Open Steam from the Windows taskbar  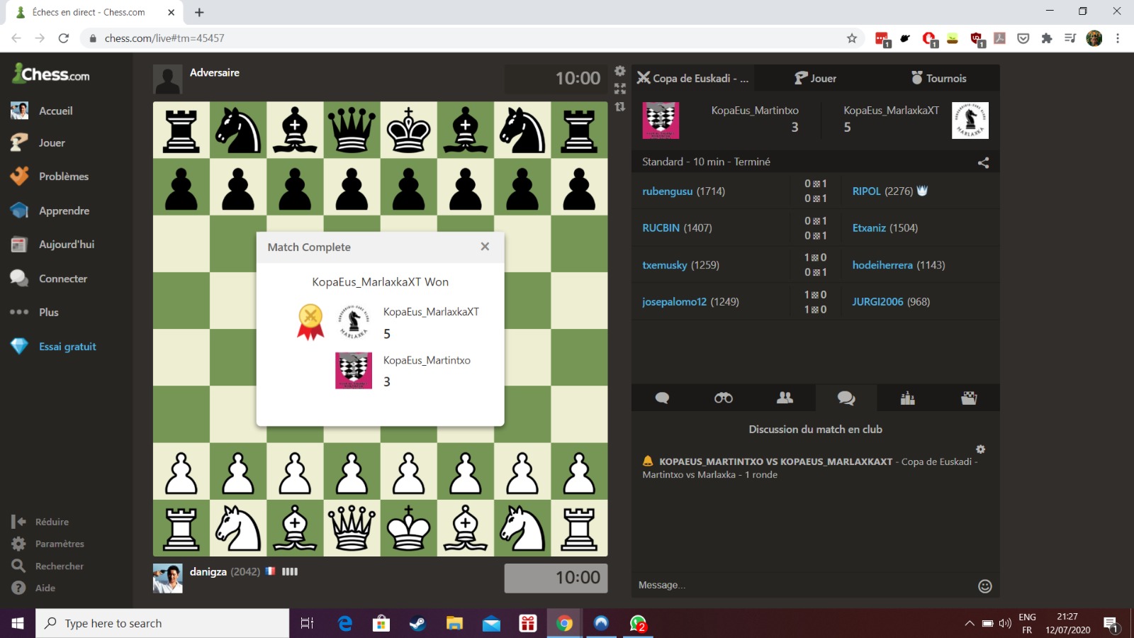pos(417,623)
